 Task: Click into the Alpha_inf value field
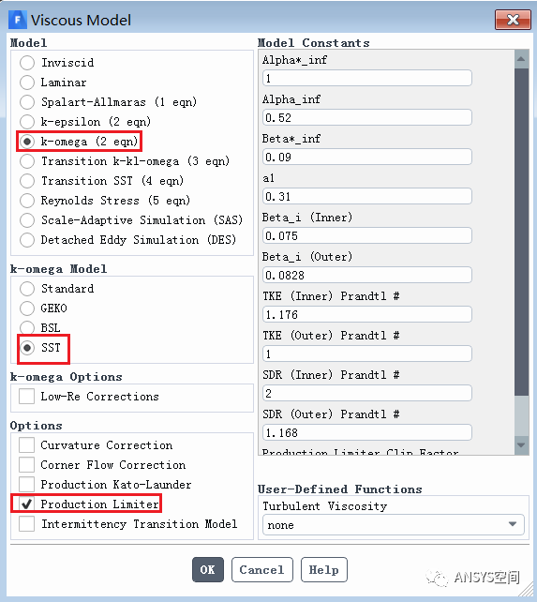(367, 117)
